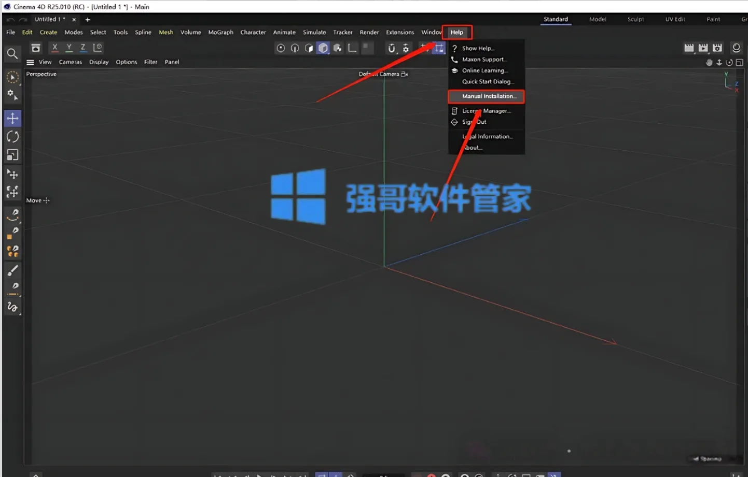748x477 pixels.
Task: Open the viewport Filter menu
Action: click(x=151, y=62)
